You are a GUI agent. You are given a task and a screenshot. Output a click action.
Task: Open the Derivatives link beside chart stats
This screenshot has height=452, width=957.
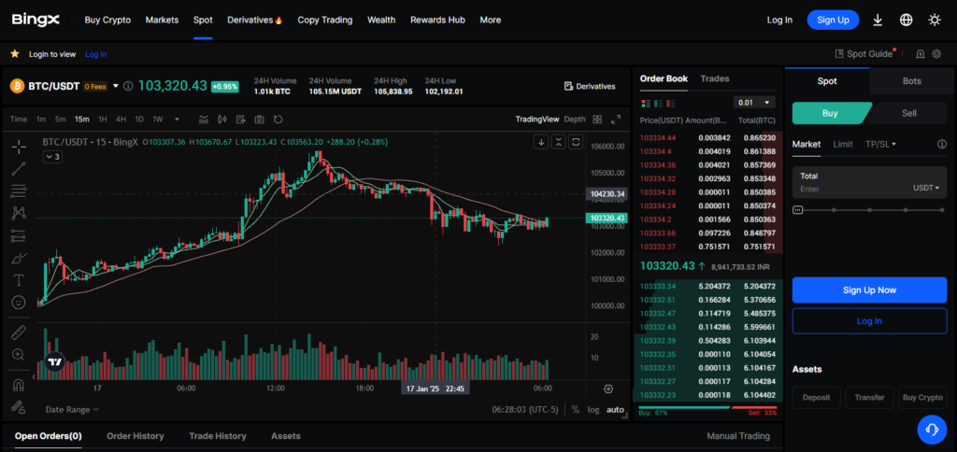click(x=590, y=86)
